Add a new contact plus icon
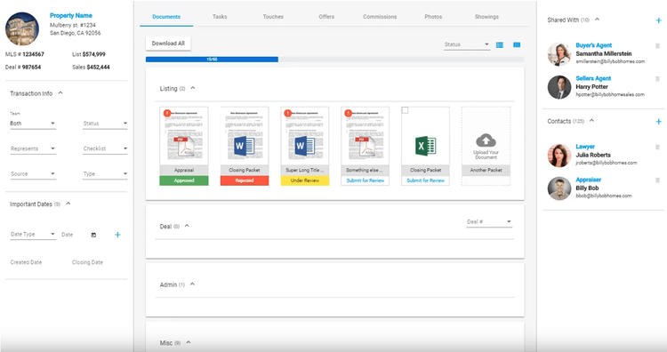This screenshot has width=667, height=352. [658, 122]
